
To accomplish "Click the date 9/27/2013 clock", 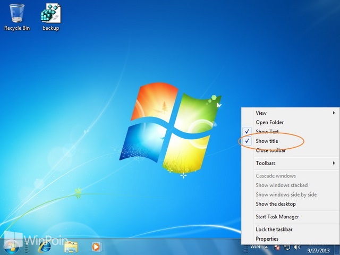I will point(318,250).
